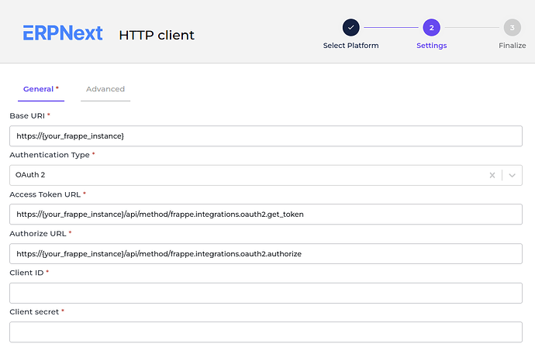Expand the Authentication Type dropdown arrow
535x347 pixels.
coord(512,175)
